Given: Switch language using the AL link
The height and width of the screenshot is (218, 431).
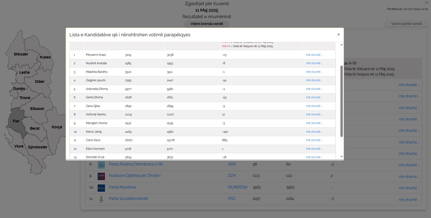Looking at the screenshot, I should [427, 2].
